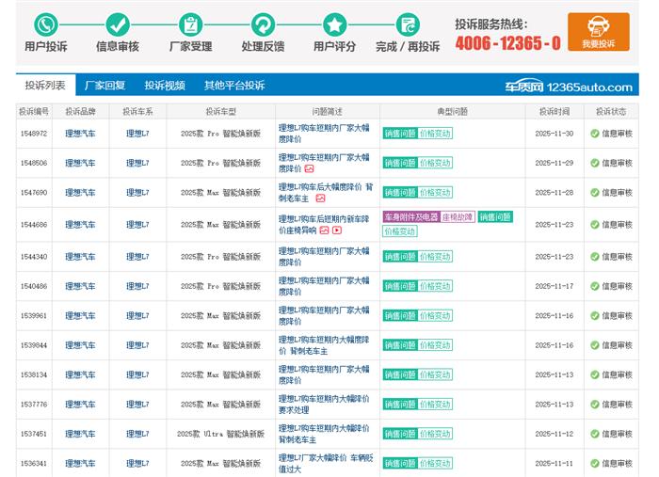Click the green status check icon for 1539844
659x477 pixels.
click(595, 345)
